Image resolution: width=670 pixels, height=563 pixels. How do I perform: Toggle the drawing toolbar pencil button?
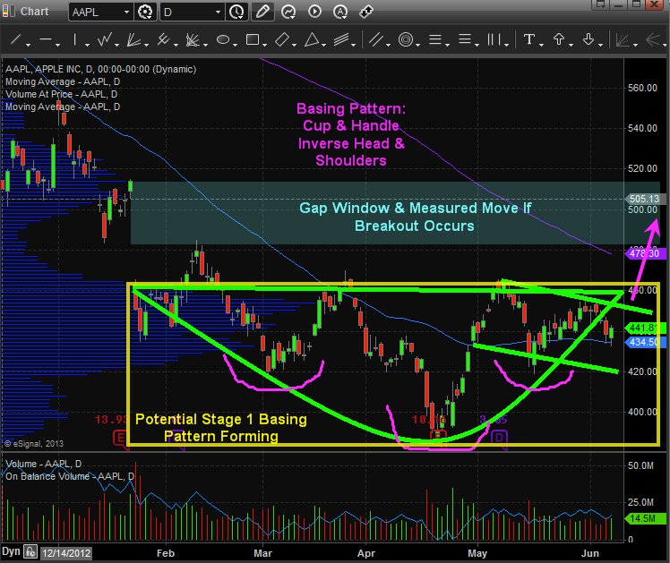(262, 12)
